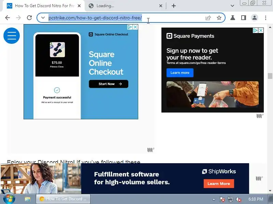Click the payment reader photo in Square ad
The image size is (273, 204).
(212, 95)
